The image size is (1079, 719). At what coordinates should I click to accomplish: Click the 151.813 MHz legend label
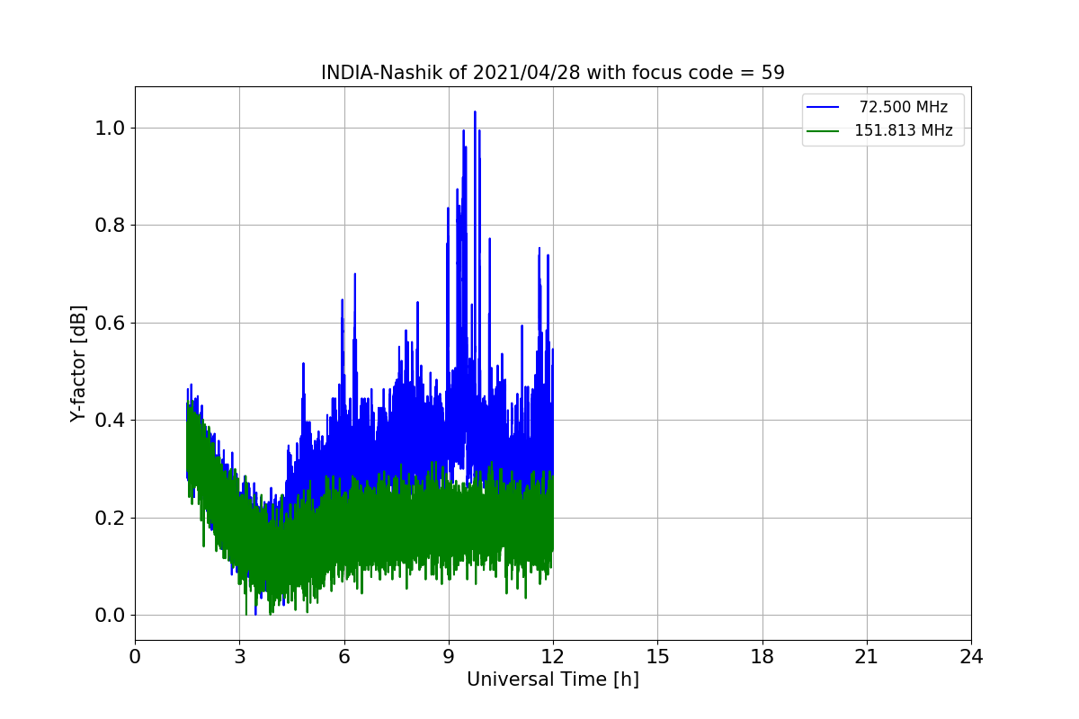(904, 130)
